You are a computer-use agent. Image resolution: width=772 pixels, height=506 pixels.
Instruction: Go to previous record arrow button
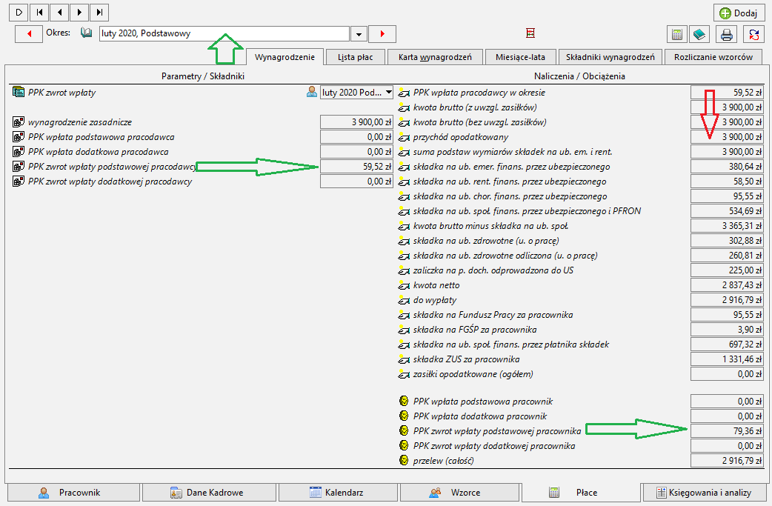tap(59, 13)
